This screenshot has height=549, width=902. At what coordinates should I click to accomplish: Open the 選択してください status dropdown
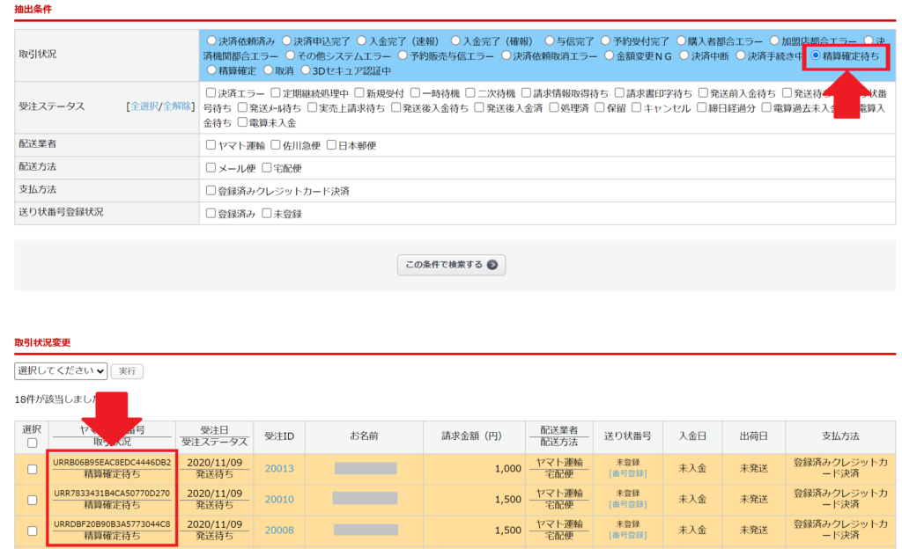(x=61, y=371)
